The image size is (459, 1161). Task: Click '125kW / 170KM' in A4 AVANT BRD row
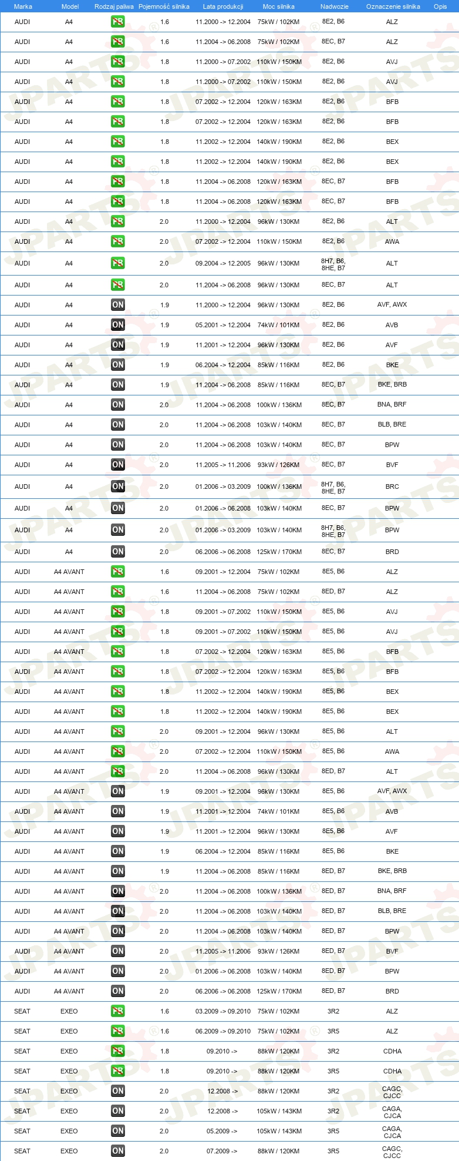click(279, 991)
